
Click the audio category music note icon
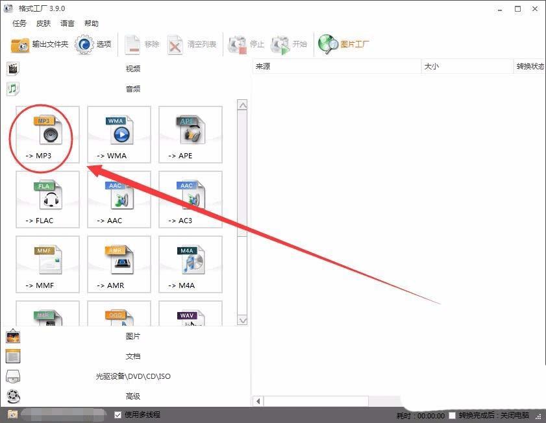point(13,89)
